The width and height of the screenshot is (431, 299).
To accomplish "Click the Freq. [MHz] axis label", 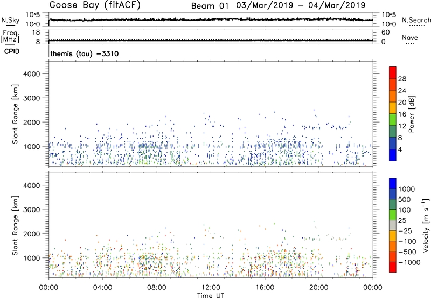I will coord(10,36).
